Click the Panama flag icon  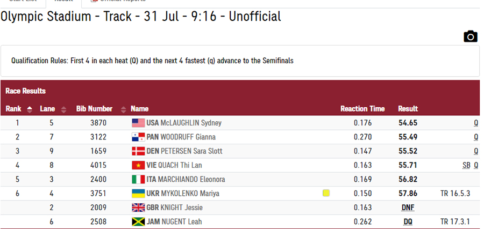point(138,137)
